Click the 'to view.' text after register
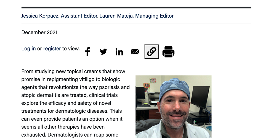 [71, 49]
